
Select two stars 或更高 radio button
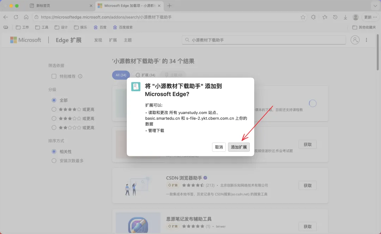54,127
